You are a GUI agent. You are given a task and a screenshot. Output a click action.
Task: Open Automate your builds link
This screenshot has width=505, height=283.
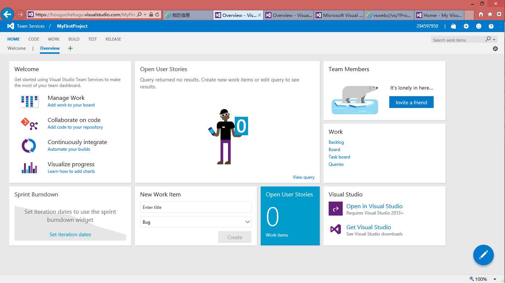(x=69, y=149)
